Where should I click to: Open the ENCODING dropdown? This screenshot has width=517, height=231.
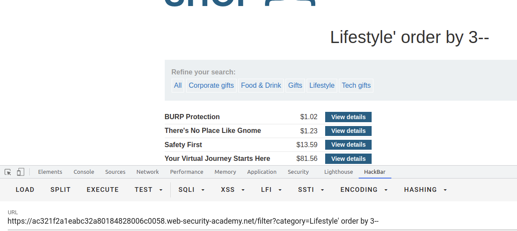[x=364, y=190]
